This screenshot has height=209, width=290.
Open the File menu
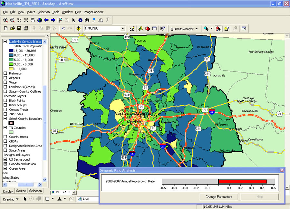[x=5, y=12]
